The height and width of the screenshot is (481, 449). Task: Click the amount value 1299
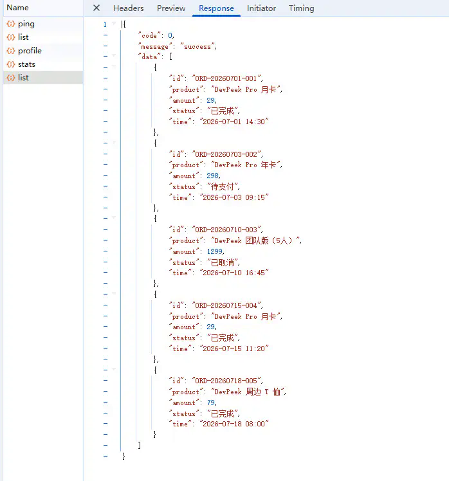214,252
